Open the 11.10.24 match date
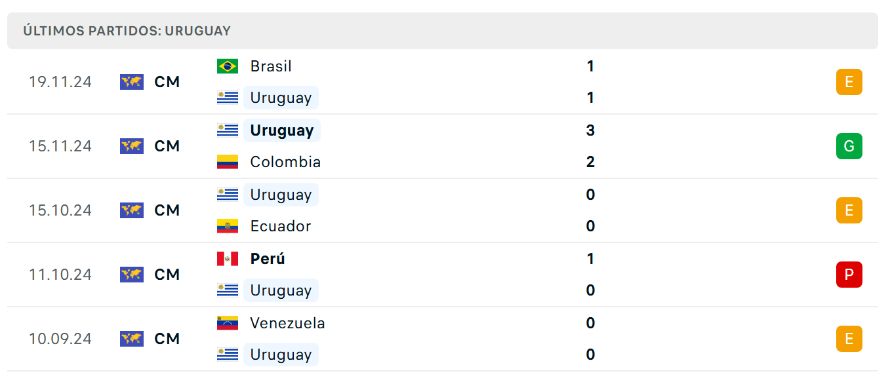 point(60,275)
